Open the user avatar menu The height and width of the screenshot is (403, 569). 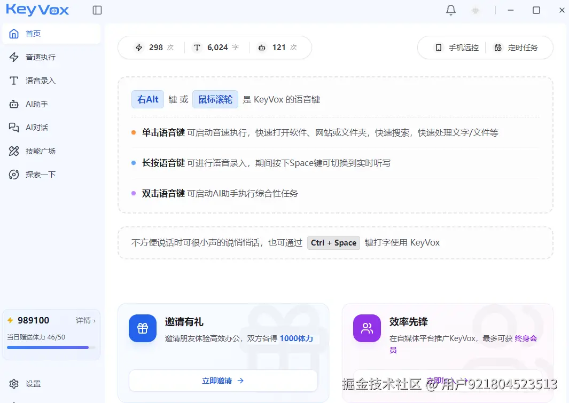pos(475,10)
